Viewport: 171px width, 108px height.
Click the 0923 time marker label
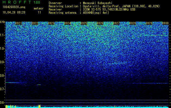(x=51, y=23)
